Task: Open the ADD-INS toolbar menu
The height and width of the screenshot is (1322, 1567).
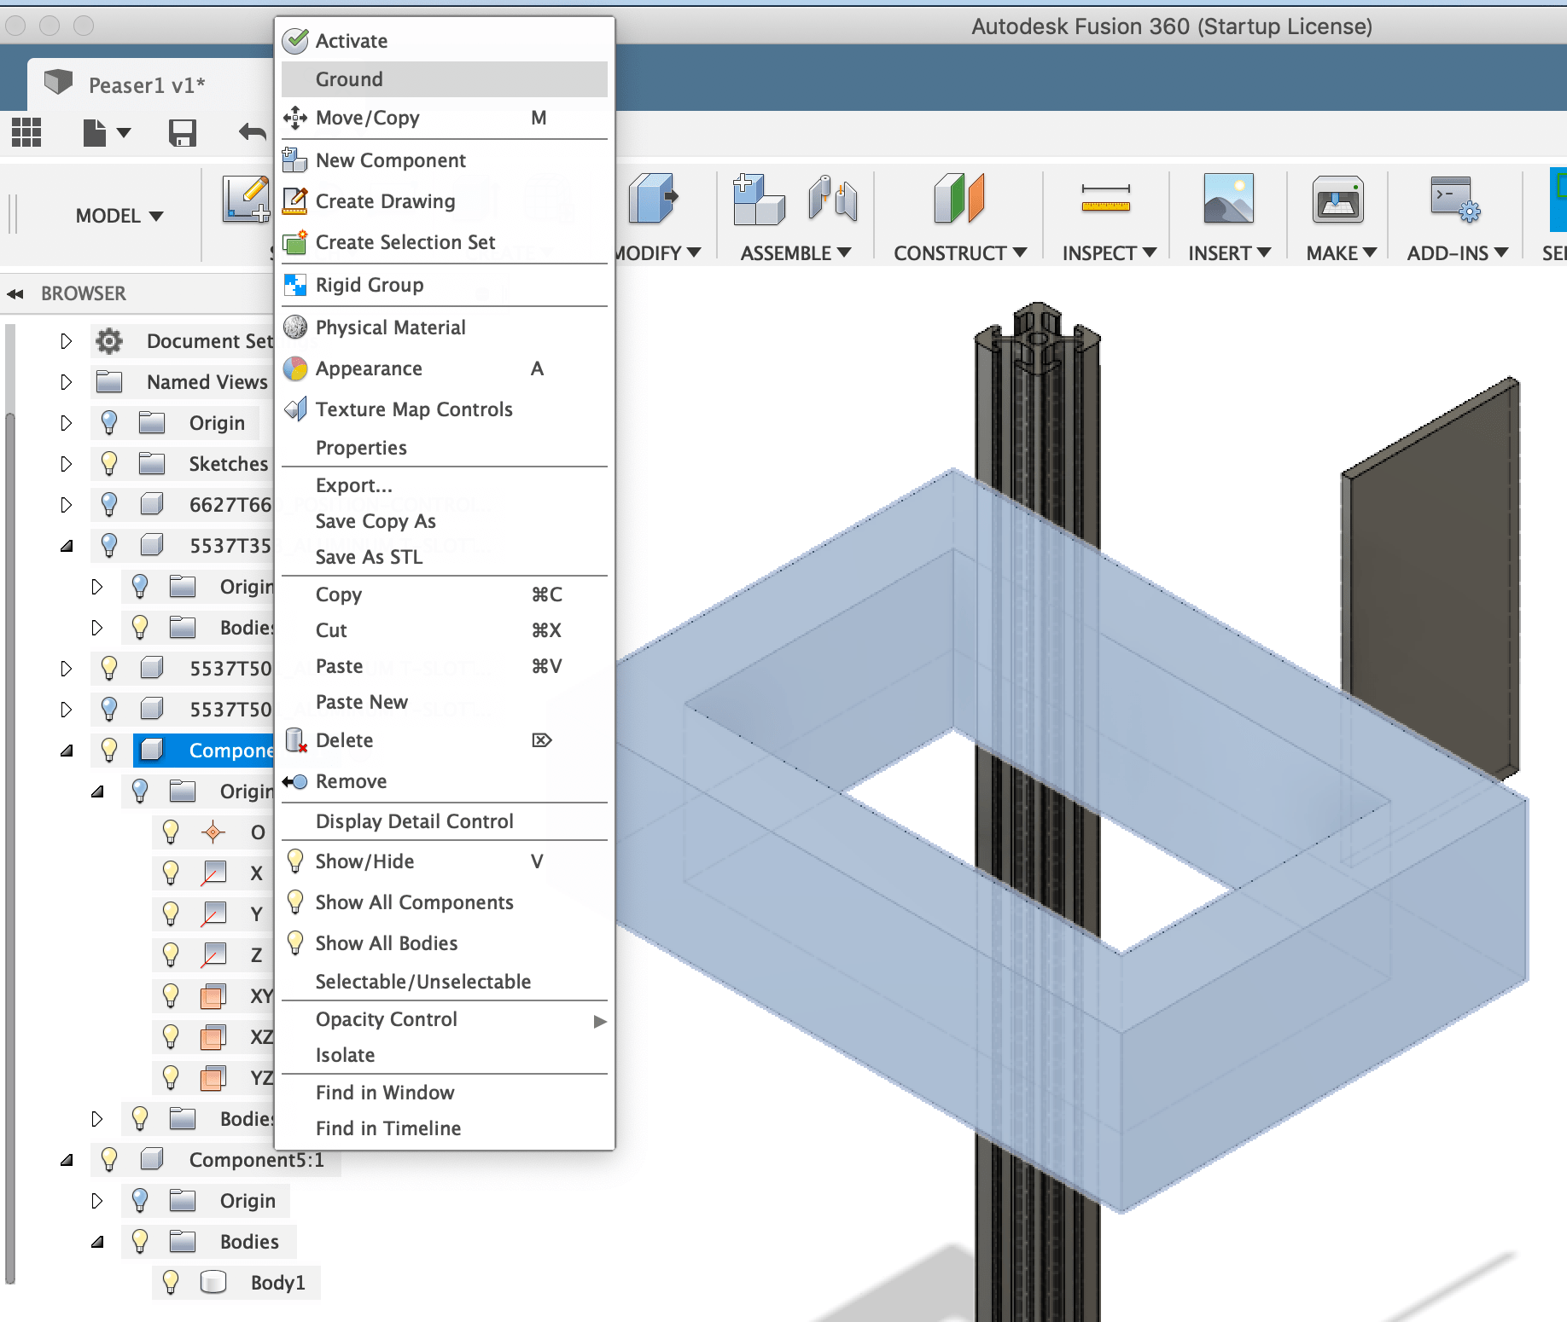Action: pyautogui.click(x=1458, y=253)
